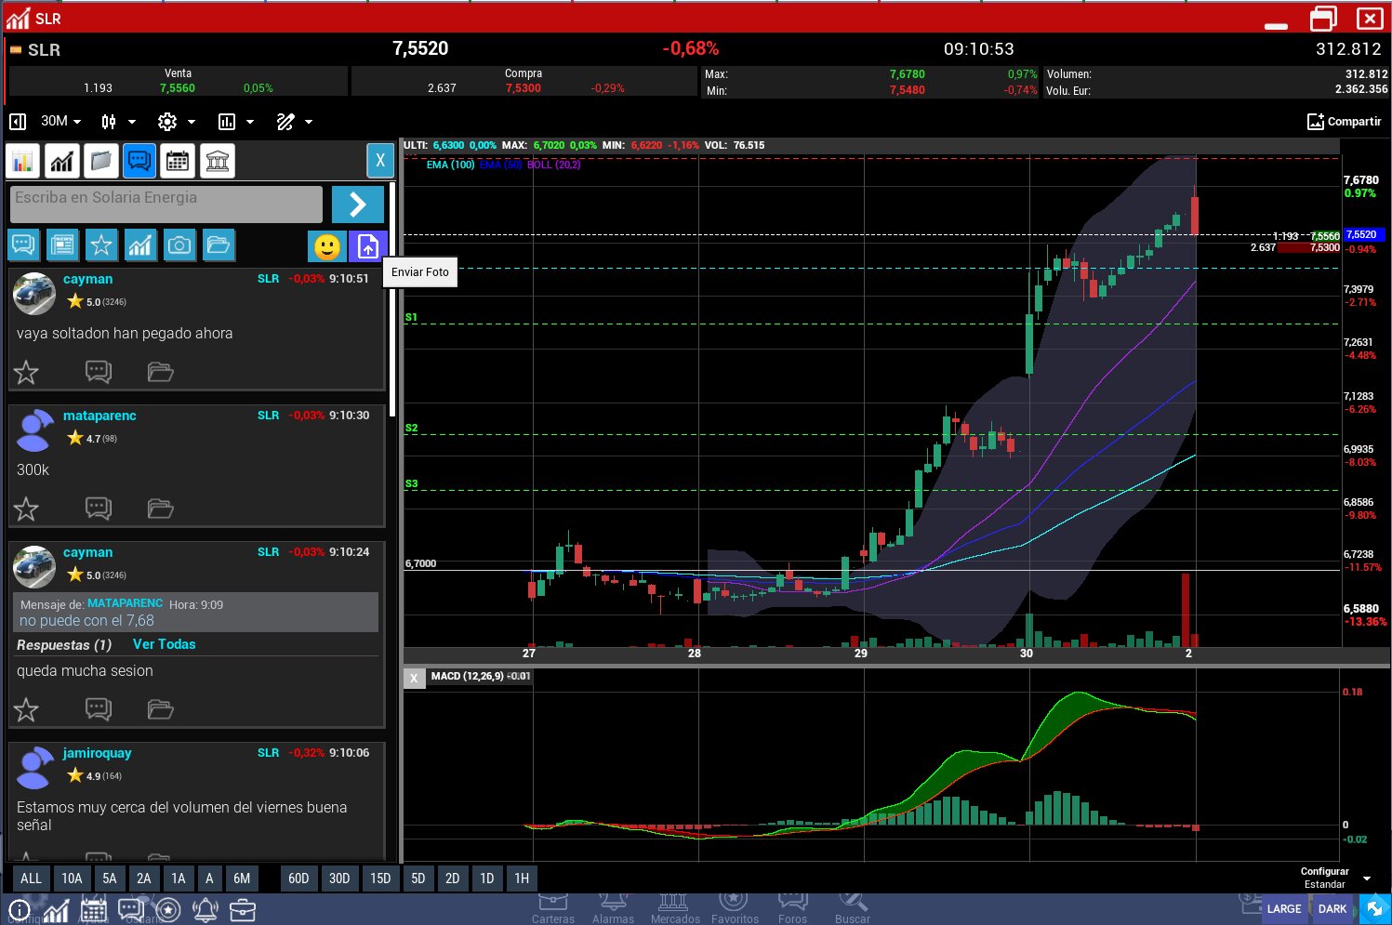1392x925 pixels.
Task: Click the Ver Todas link
Action: pyautogui.click(x=165, y=644)
